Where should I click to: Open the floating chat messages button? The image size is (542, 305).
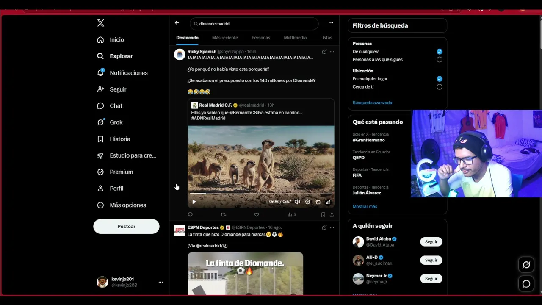point(526,284)
